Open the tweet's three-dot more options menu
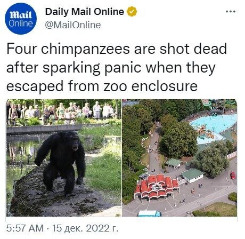The image size is (245, 239). tap(231, 11)
